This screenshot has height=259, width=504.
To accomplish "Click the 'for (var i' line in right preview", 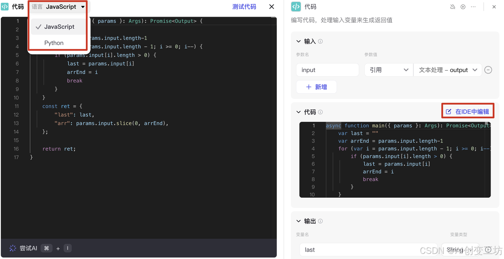I will click(414, 149).
